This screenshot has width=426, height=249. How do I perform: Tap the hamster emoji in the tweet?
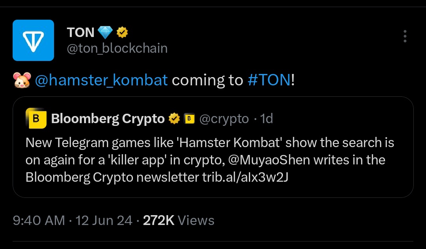point(21,80)
